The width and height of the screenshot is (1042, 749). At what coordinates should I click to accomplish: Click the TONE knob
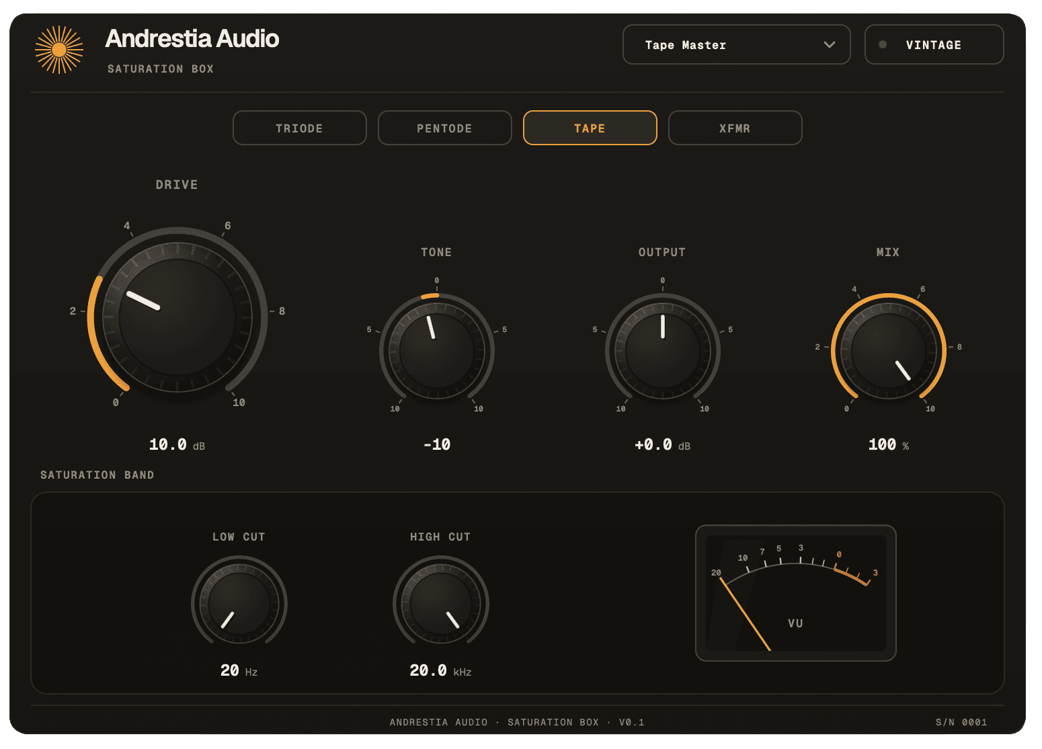tap(437, 351)
